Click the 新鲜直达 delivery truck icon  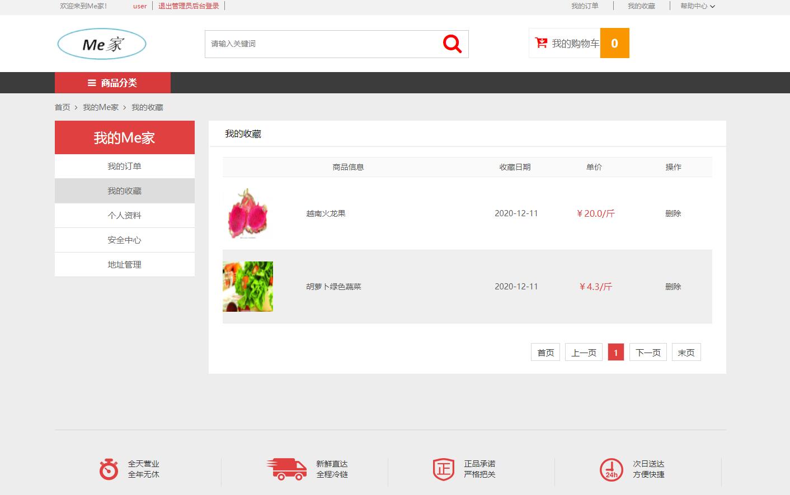(x=286, y=469)
